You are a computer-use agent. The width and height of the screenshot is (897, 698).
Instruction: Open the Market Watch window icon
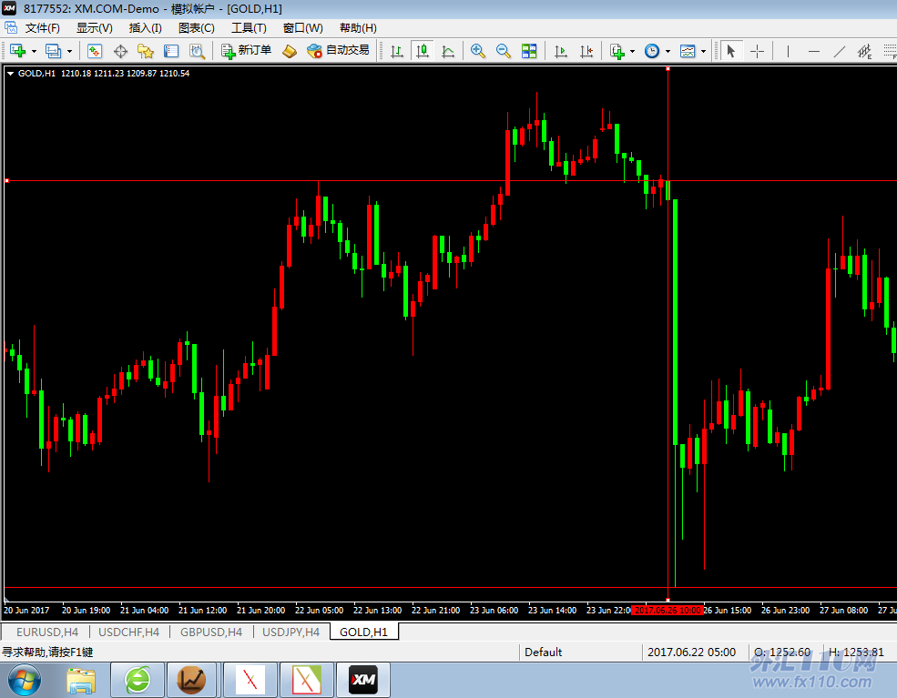coord(95,51)
